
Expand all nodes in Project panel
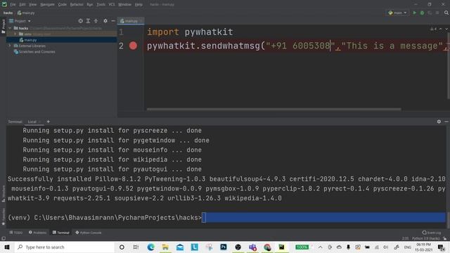pos(88,21)
